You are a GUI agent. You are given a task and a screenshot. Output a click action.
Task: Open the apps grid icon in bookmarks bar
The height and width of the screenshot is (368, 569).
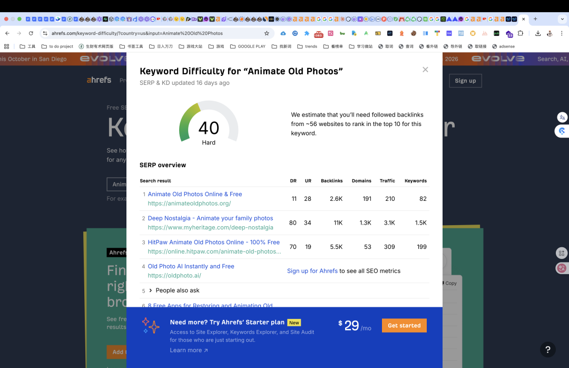pos(6,46)
